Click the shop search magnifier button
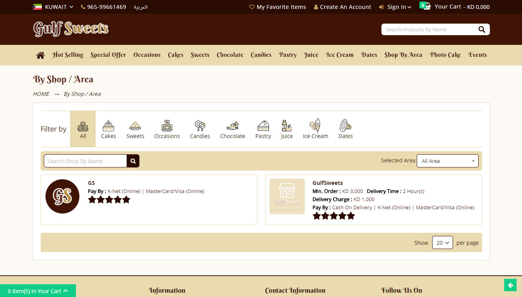 pyautogui.click(x=133, y=161)
